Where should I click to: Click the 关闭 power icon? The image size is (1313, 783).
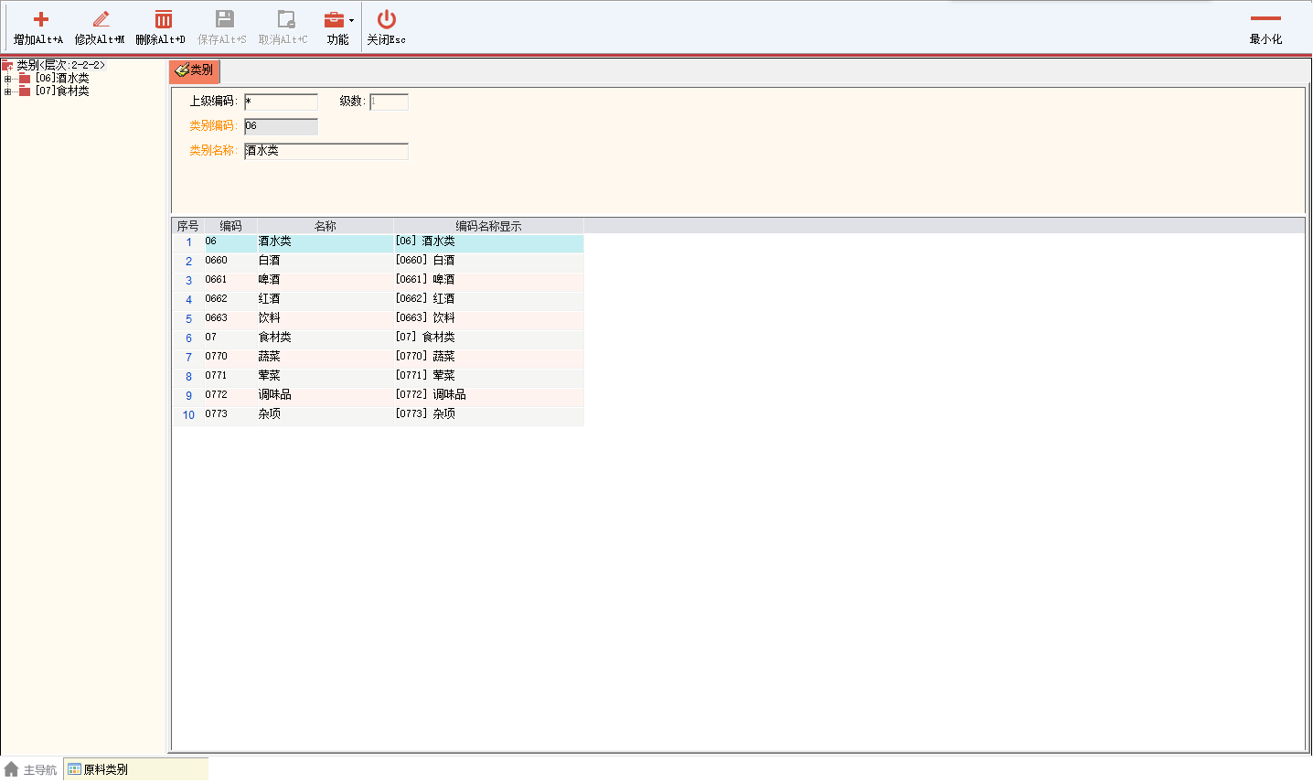(387, 19)
